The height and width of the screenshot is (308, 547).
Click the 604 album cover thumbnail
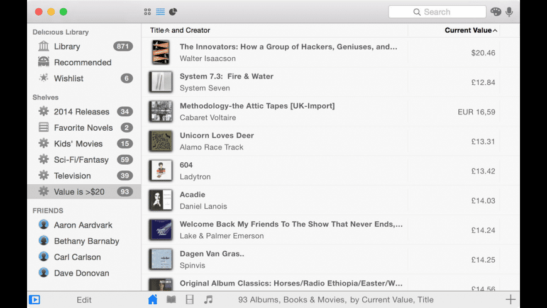[x=161, y=171]
